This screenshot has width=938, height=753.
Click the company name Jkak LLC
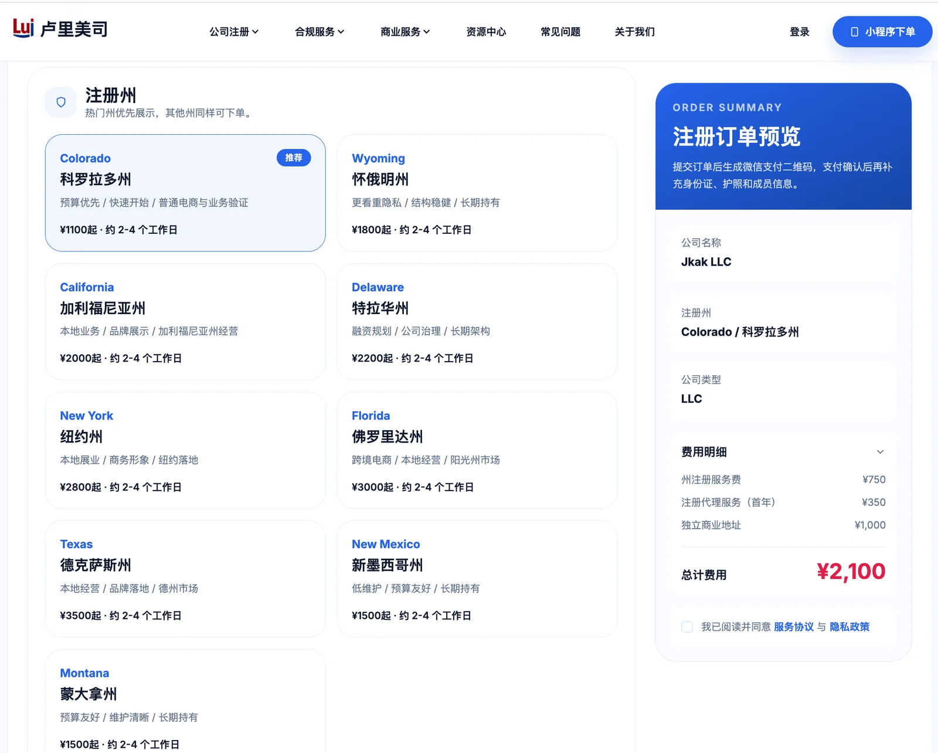coord(706,262)
